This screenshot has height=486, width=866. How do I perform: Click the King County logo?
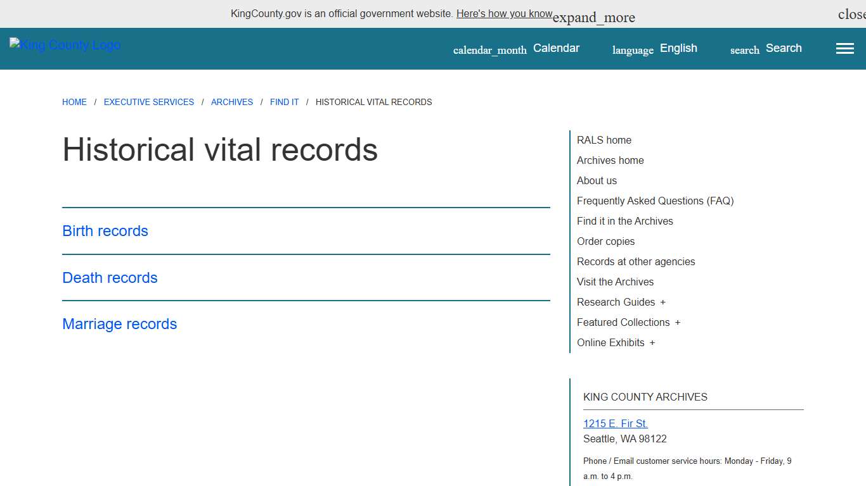(64, 44)
